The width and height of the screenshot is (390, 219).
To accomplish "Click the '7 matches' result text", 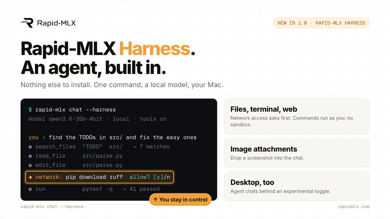I will (155, 147).
